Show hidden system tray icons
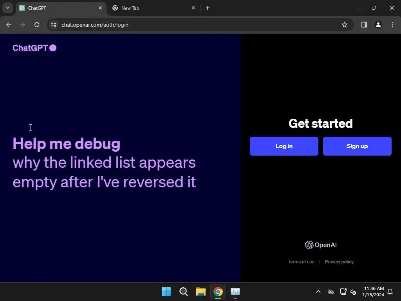401x301 pixels. point(318,292)
